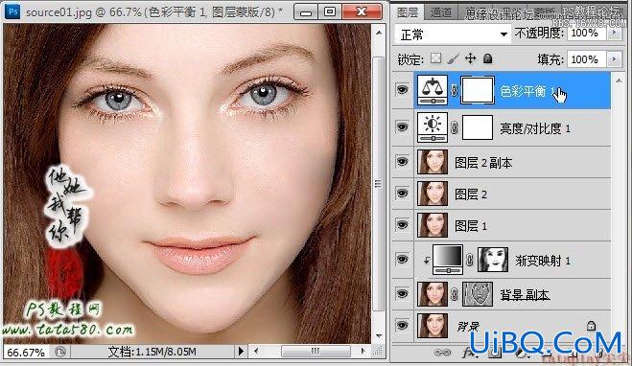Click the lock all padlock icon
Image resolution: width=632 pixels, height=366 pixels.
(x=488, y=58)
